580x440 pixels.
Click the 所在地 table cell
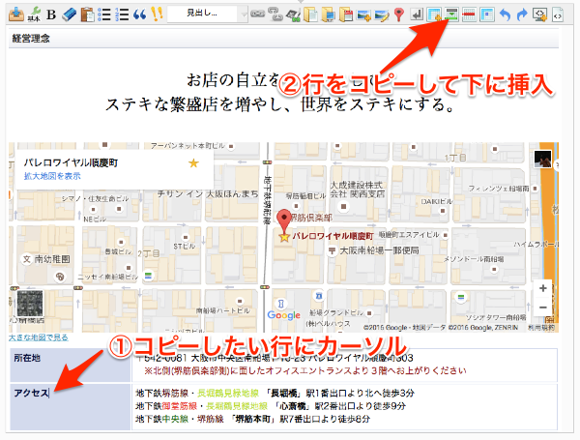[x=71, y=365]
